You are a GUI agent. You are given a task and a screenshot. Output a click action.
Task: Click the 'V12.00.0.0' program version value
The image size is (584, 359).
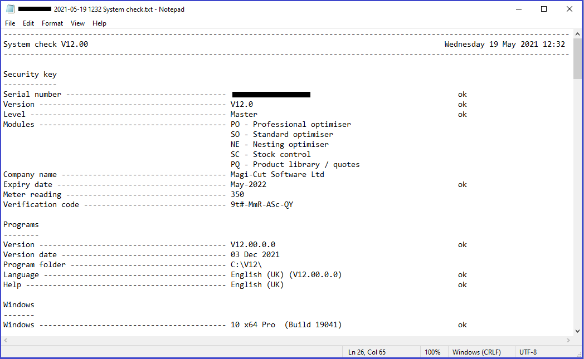point(253,245)
